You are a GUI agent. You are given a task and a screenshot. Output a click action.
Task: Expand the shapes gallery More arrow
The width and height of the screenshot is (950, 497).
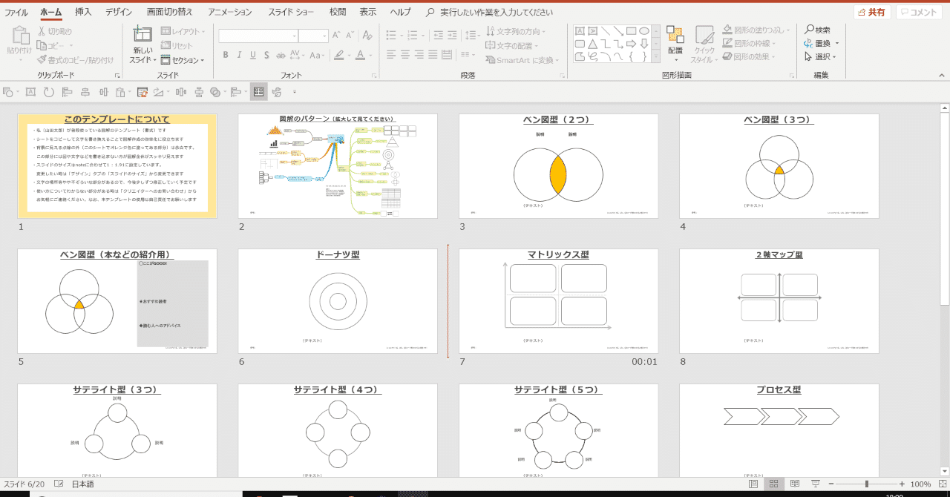657,56
